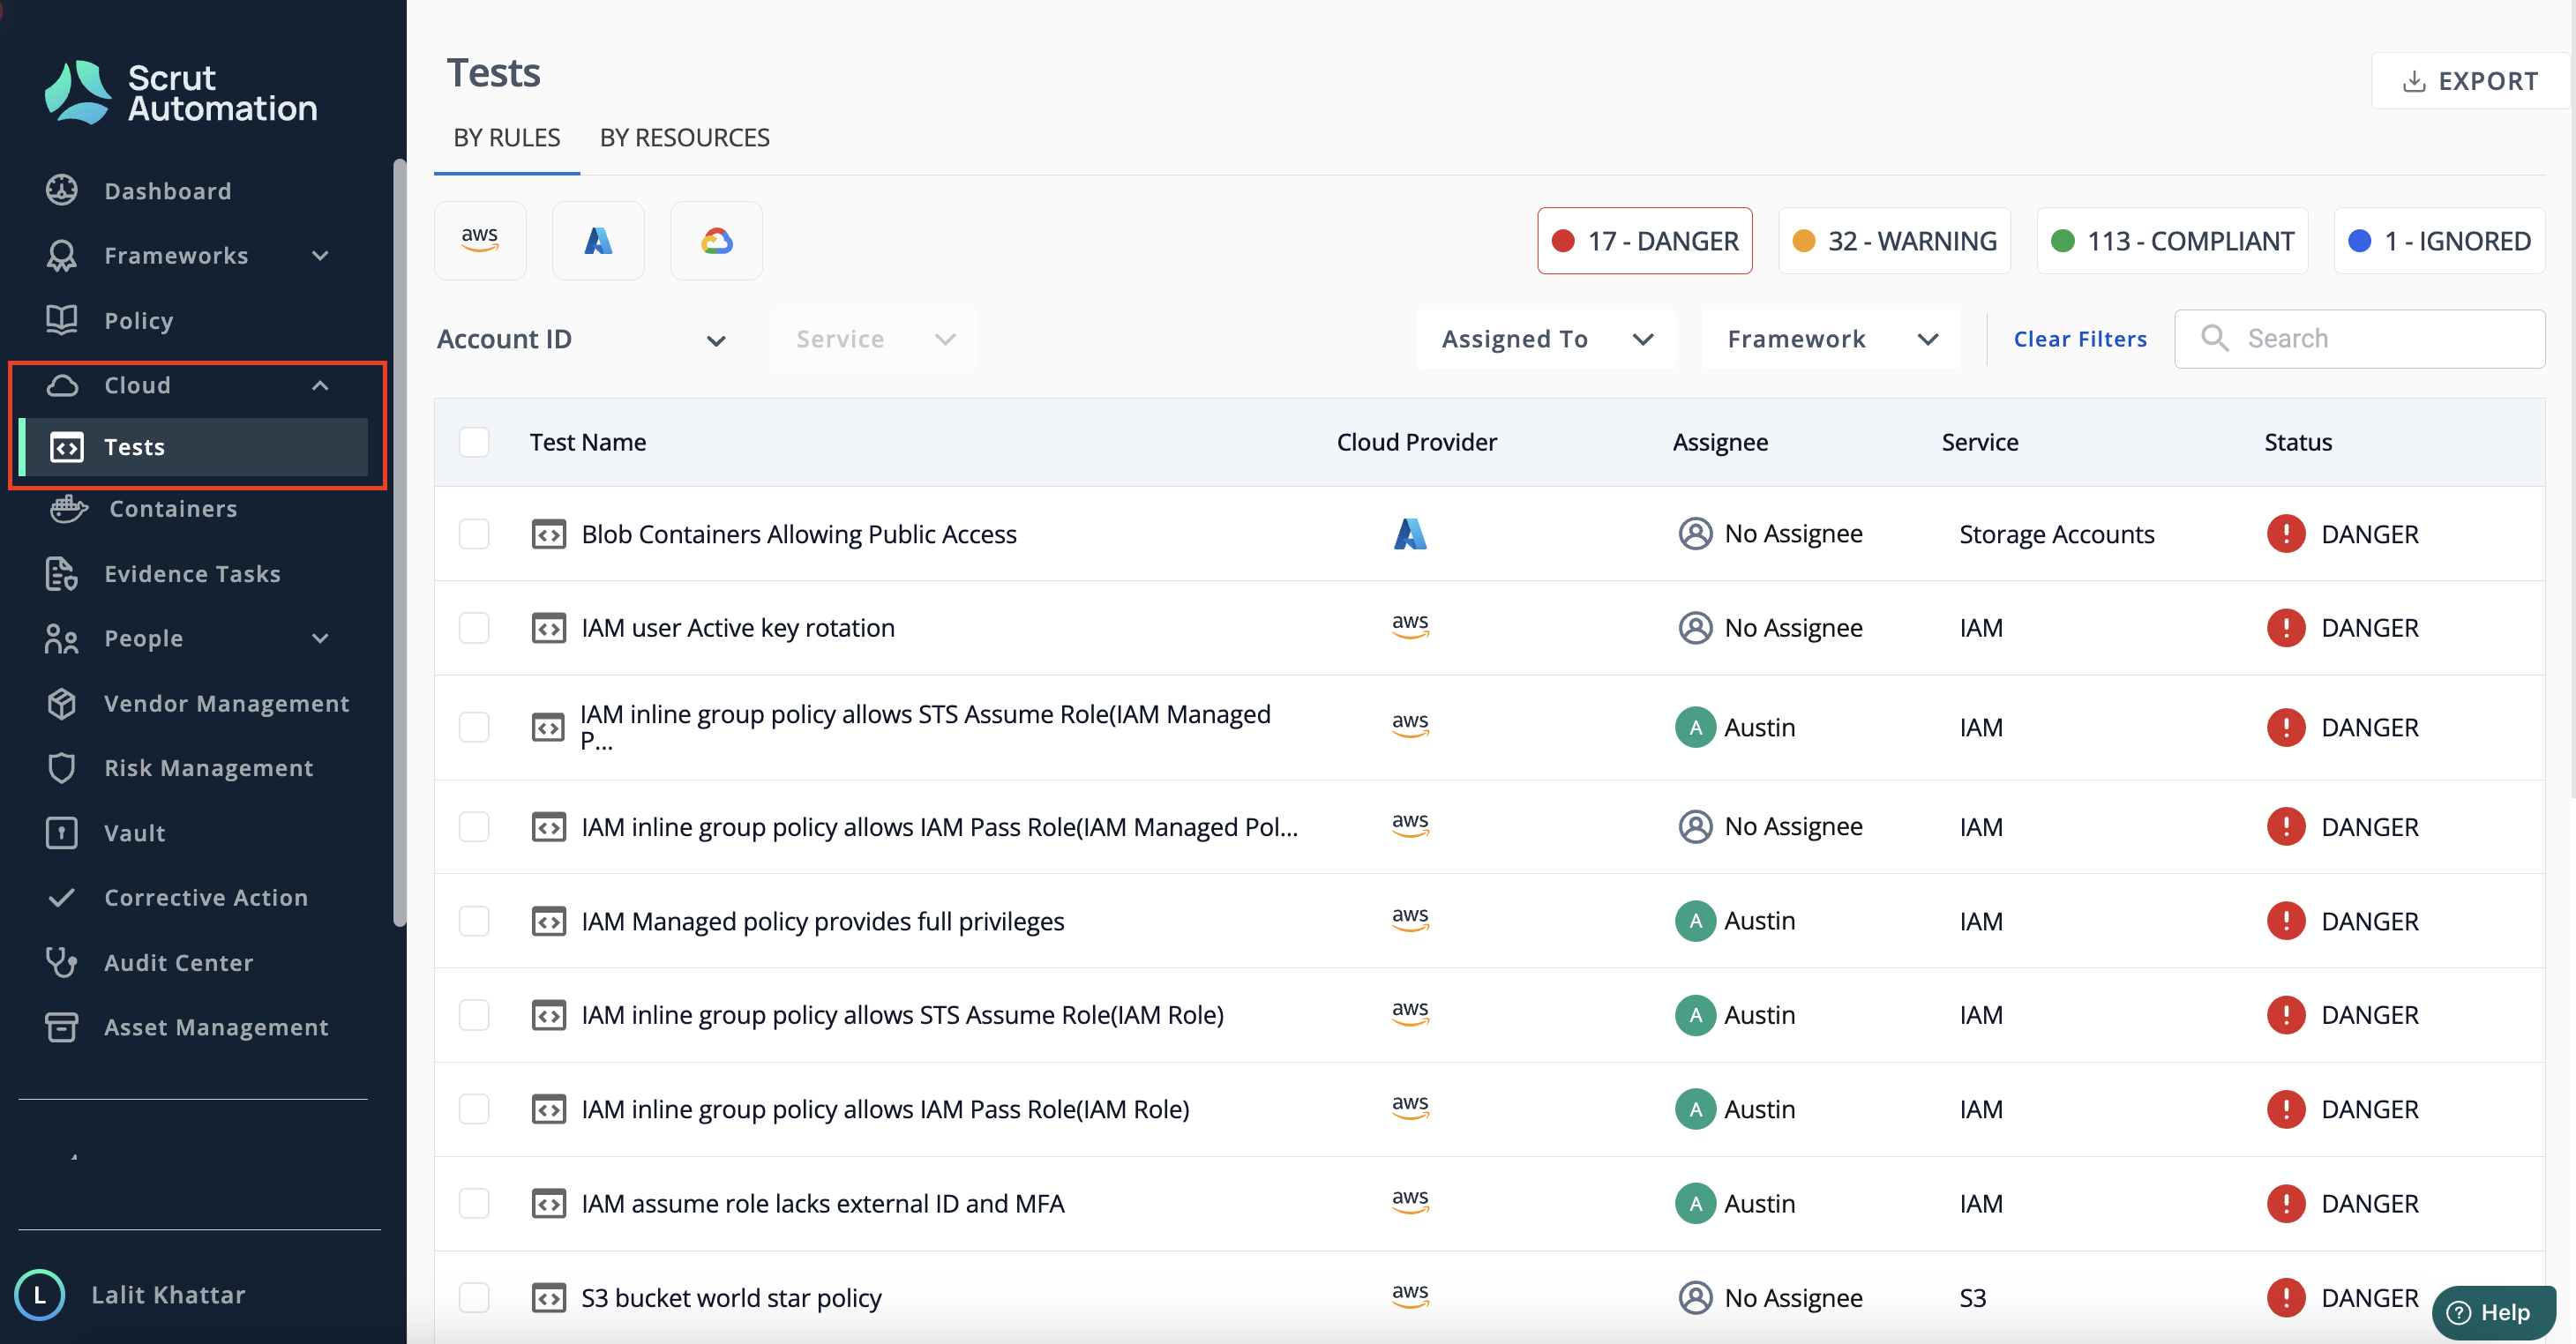Check IAM user Active key rotation row

click(474, 628)
